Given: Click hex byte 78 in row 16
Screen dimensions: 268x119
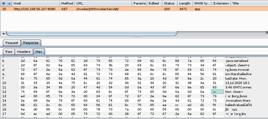Looking at the screenshot, I should [x=98, y=110].
